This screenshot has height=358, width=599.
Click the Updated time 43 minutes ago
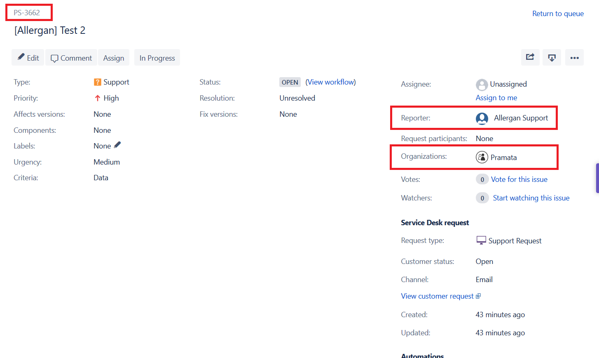(x=500, y=333)
